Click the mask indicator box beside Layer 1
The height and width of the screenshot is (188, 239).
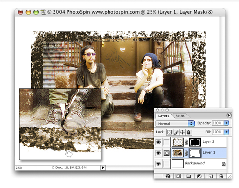click(x=166, y=153)
